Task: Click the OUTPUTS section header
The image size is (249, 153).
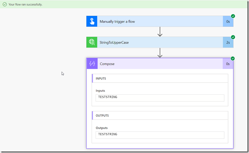Action: pyautogui.click(x=160, y=115)
